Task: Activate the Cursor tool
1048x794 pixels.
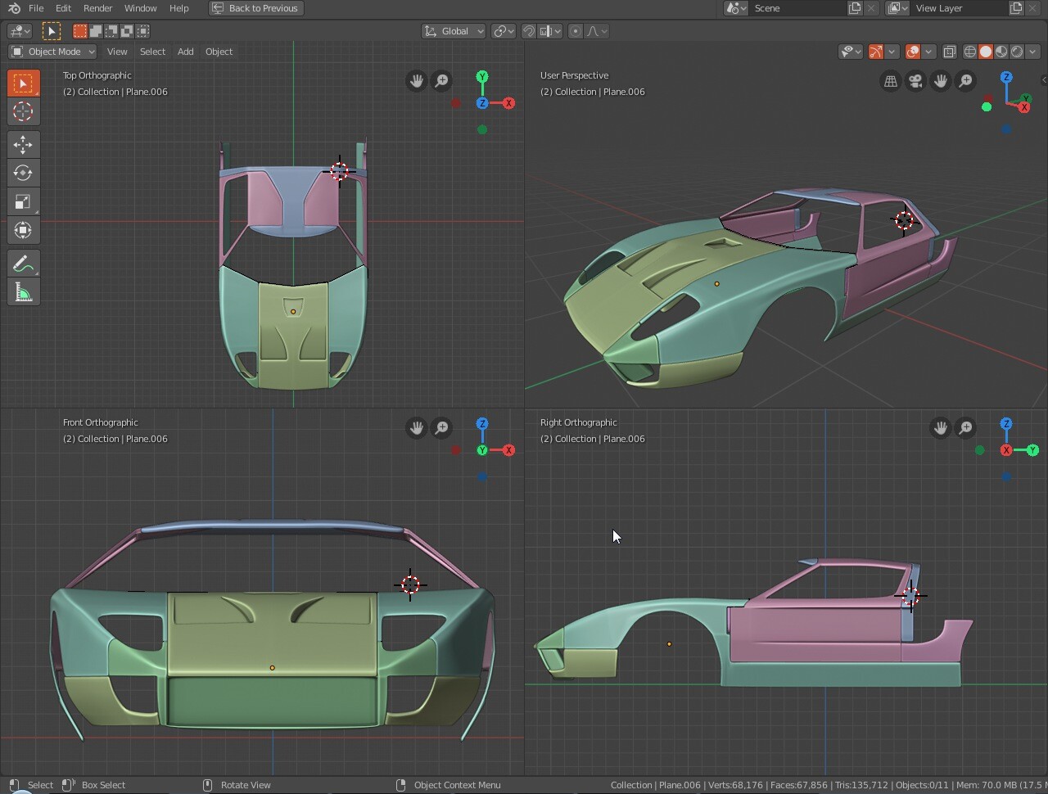Action: [x=23, y=111]
